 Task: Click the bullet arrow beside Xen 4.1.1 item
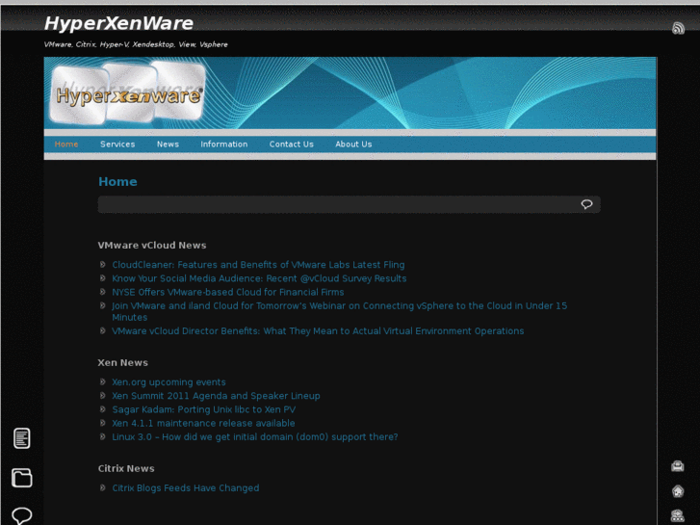tap(103, 423)
